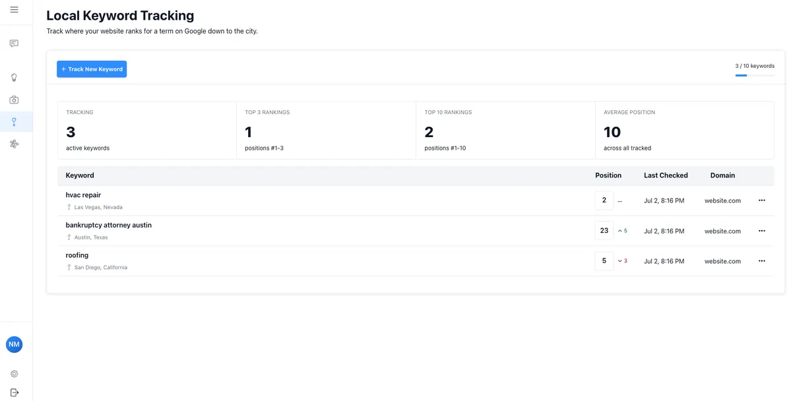Image resolution: width=791 pixels, height=401 pixels.
Task: Open the NM user avatar
Action: point(14,344)
